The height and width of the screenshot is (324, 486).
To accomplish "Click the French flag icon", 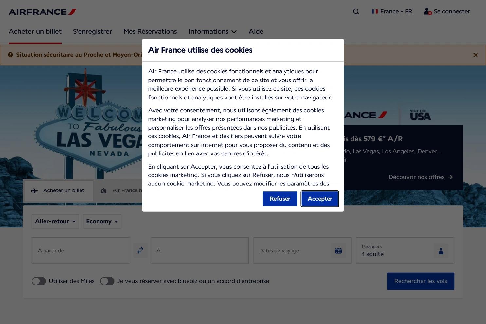I will click(375, 12).
